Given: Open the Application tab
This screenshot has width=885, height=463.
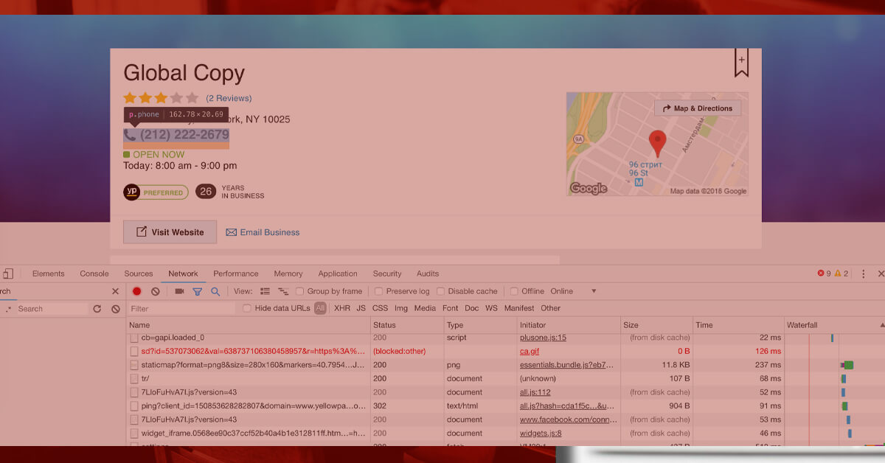Looking at the screenshot, I should click(338, 274).
